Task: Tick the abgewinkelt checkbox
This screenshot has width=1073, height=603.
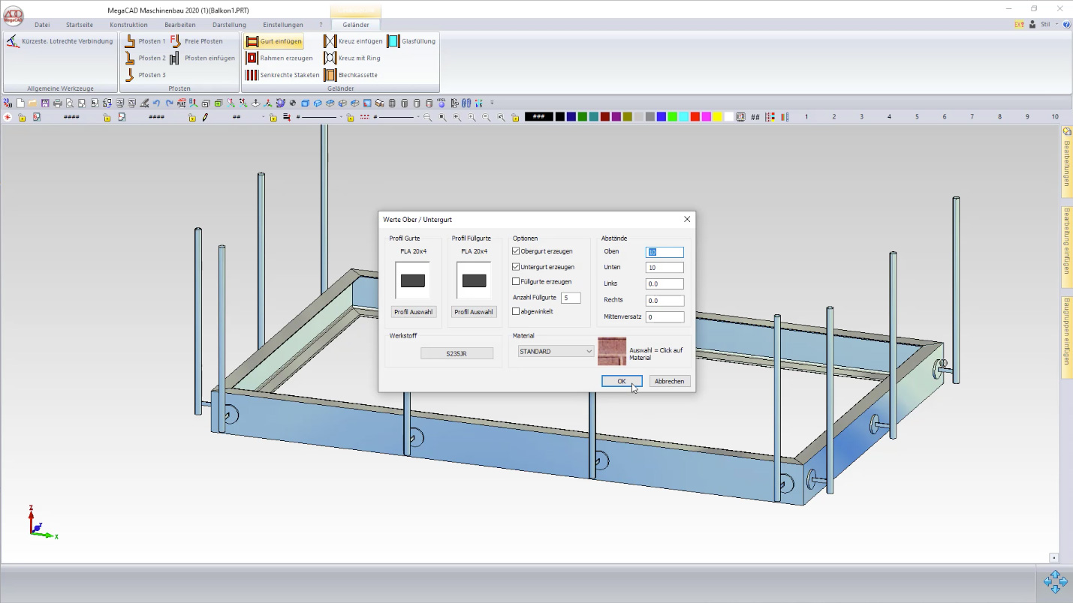Action: coord(516,311)
